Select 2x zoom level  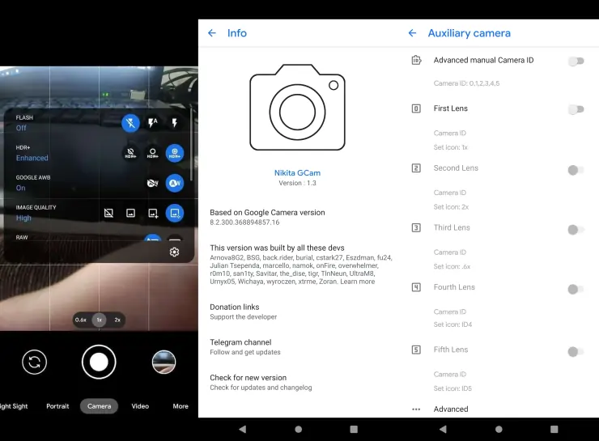117,320
